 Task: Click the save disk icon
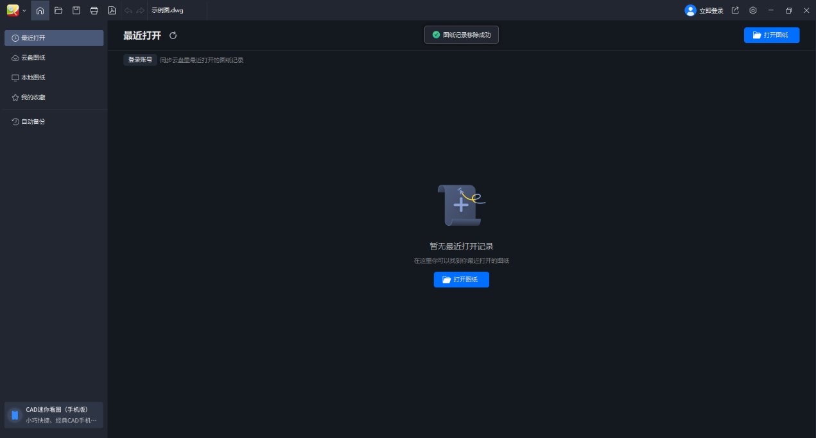pyautogui.click(x=76, y=10)
